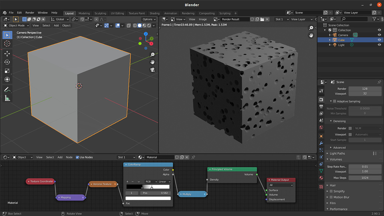This screenshot has height=216, width=384.
Task: Hide the Camera in outliner
Action: (379, 35)
